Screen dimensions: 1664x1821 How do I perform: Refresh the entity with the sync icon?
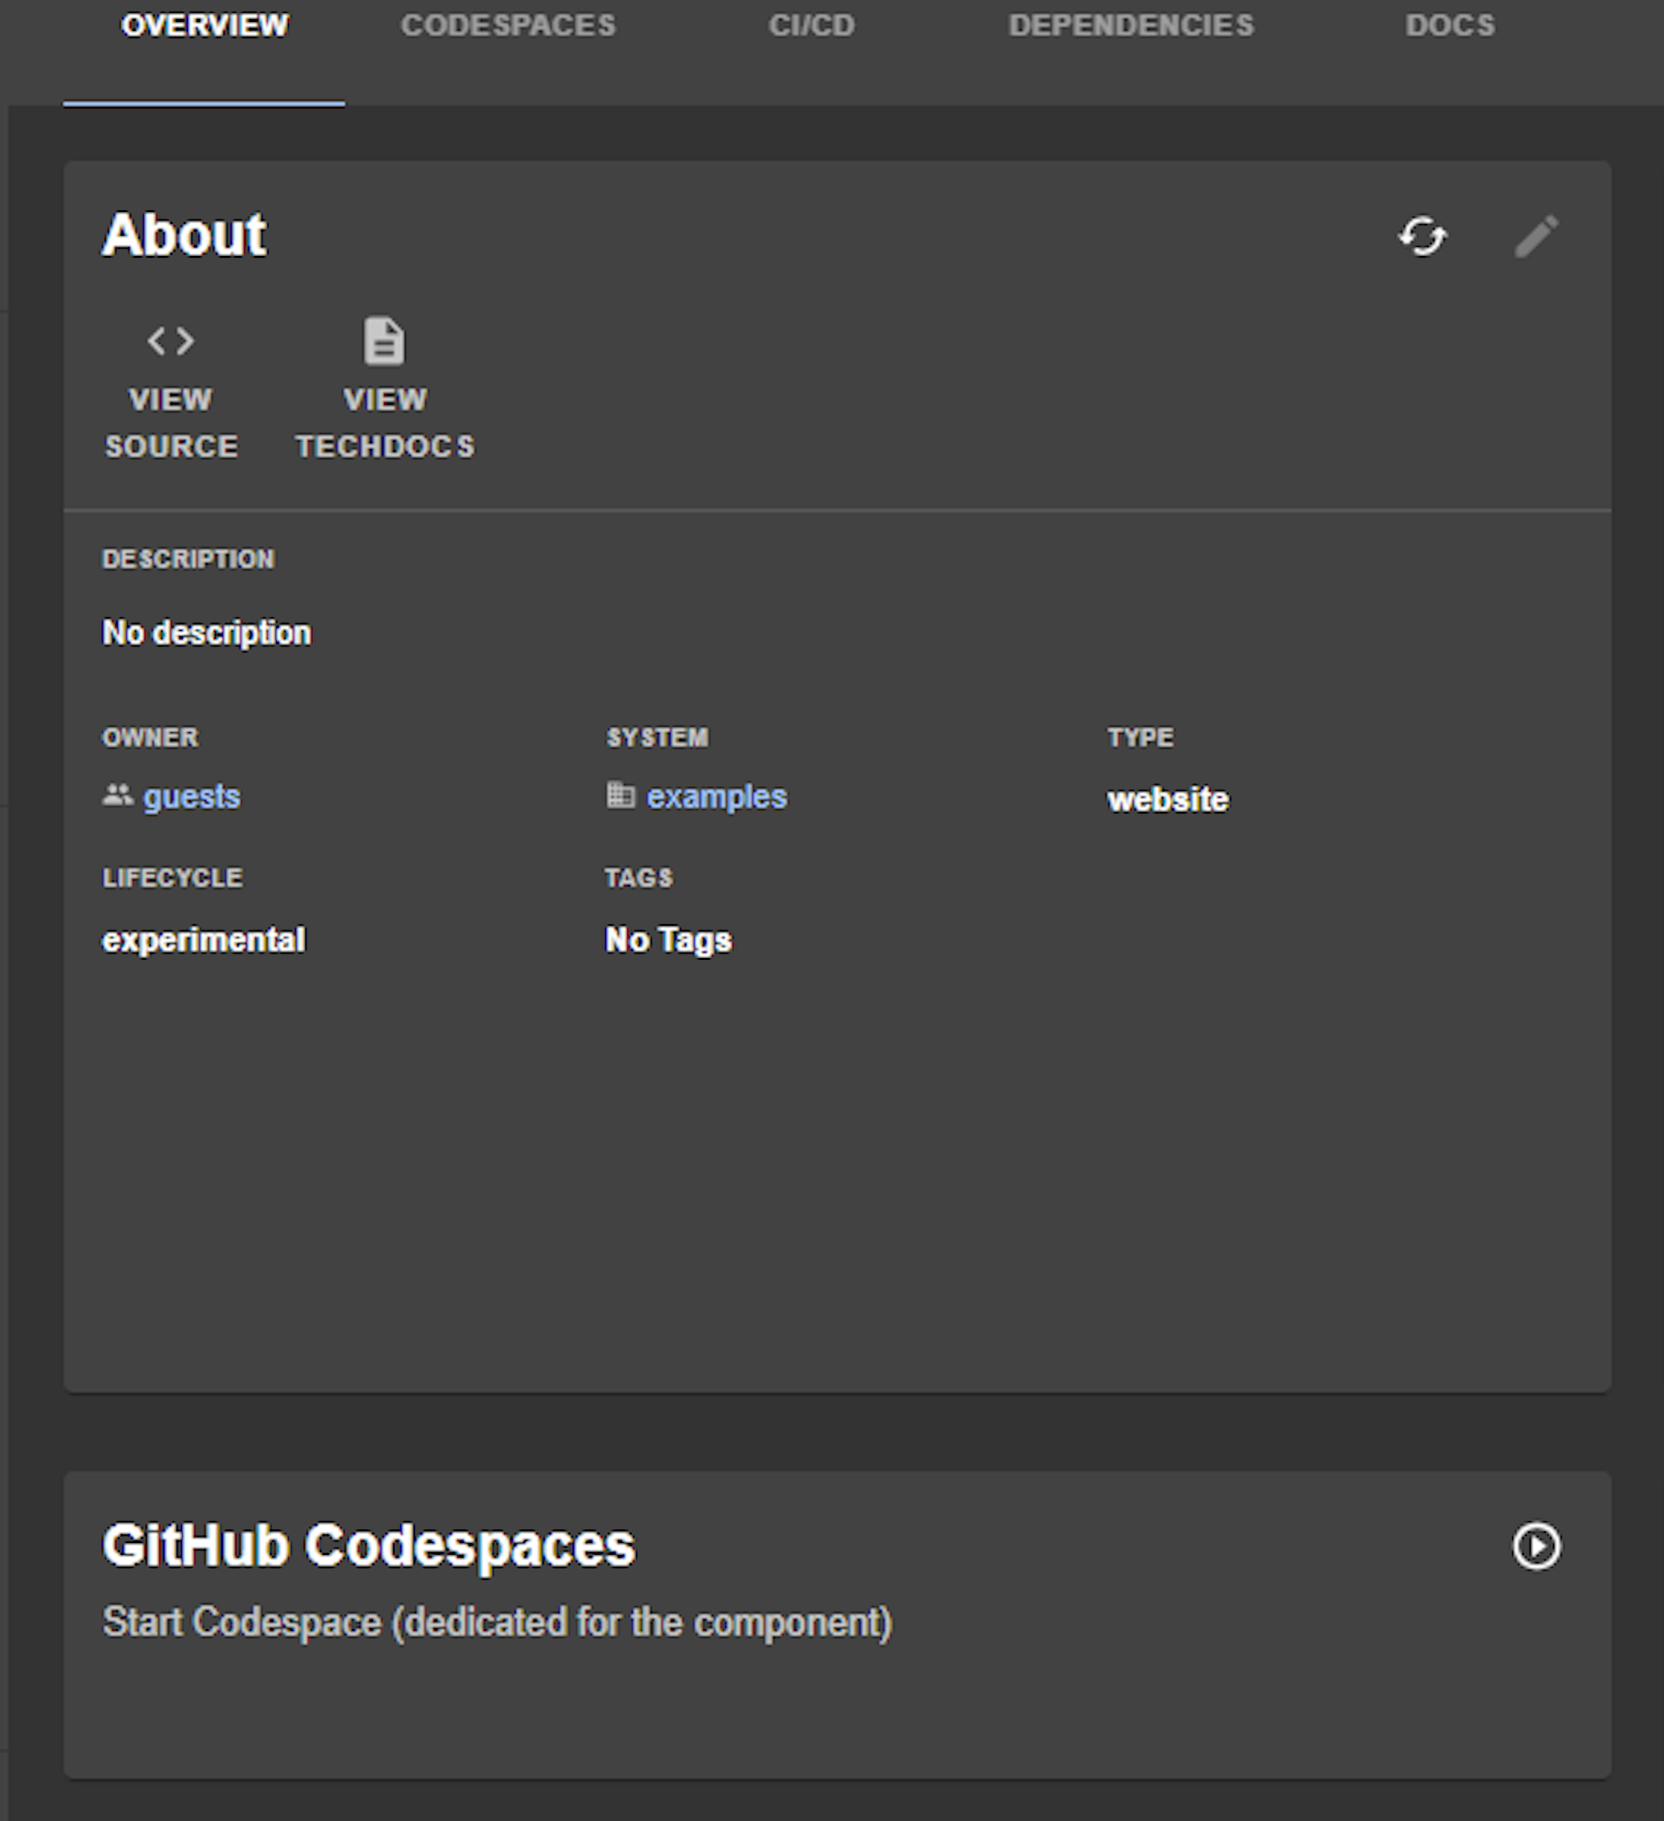point(1422,237)
